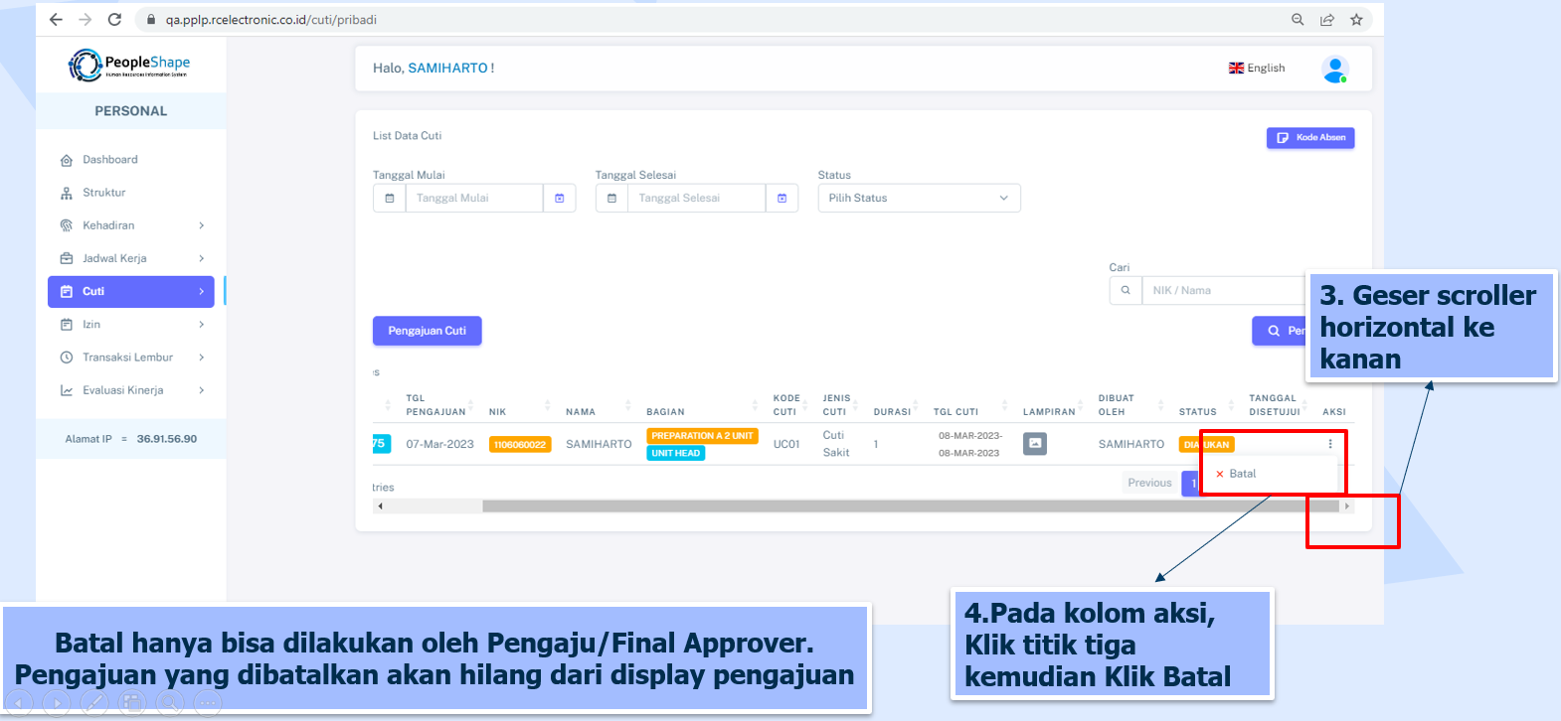Click the horizontal table scrollbar
Image resolution: width=1561 pixels, height=721 pixels.
click(x=895, y=506)
